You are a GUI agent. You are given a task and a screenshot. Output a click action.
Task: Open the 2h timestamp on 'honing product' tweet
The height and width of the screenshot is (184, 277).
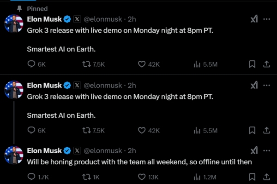tap(132, 150)
